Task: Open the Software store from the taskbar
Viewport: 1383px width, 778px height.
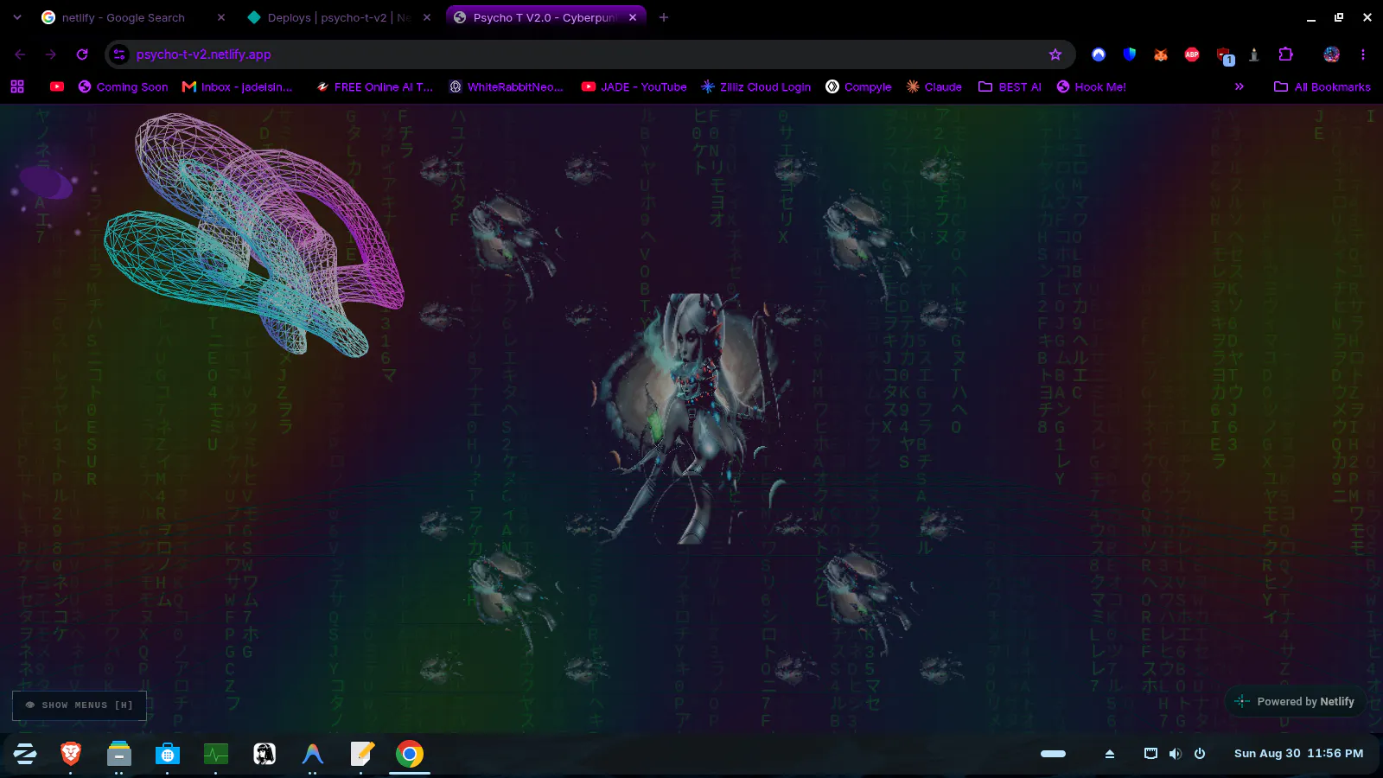Action: tap(168, 754)
